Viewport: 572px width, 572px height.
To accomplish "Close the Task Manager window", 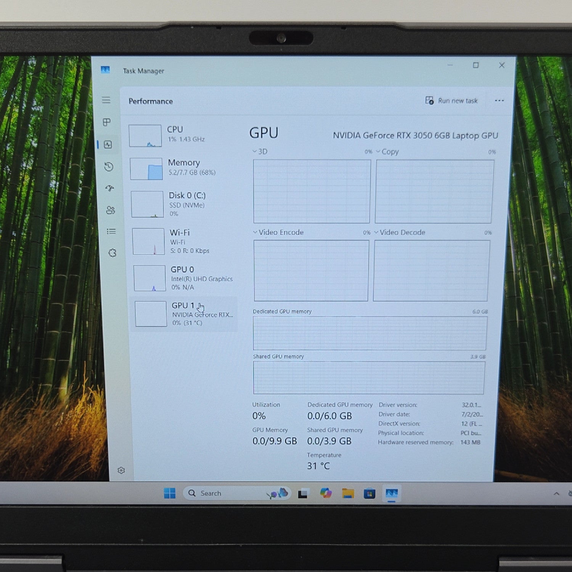I will coord(502,65).
